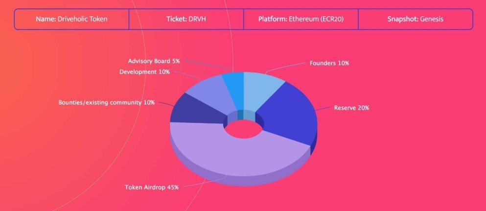Viewport: 486px width, 211px height.
Task: Select the Development 10% label
Action: [144, 72]
